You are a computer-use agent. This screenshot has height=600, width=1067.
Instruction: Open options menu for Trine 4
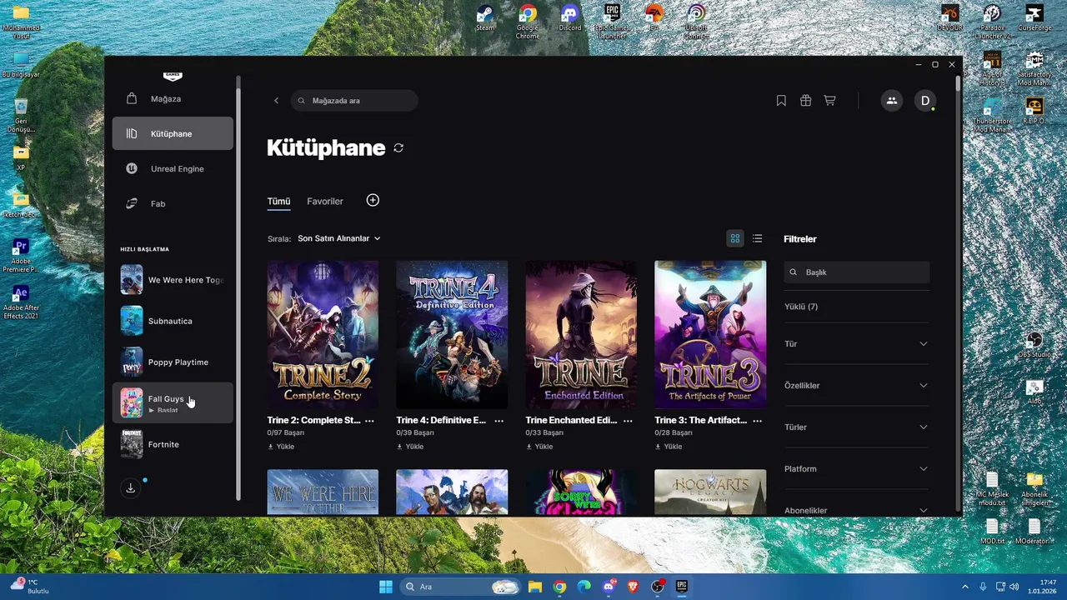pos(498,421)
